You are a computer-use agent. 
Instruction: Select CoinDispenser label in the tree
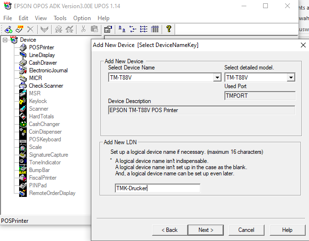click(45, 132)
